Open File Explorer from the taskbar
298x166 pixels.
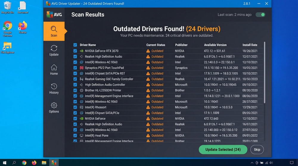coord(44,163)
